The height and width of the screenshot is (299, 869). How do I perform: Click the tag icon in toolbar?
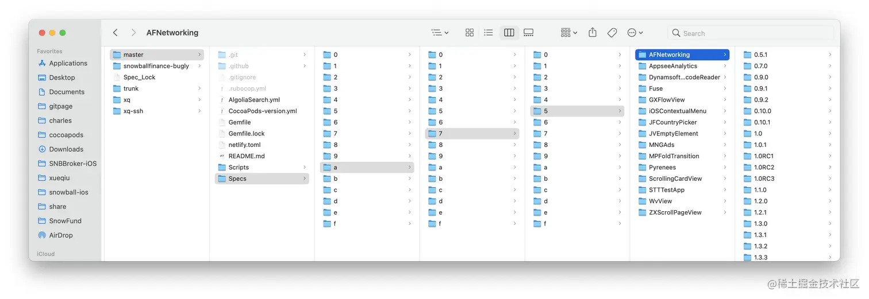click(612, 33)
